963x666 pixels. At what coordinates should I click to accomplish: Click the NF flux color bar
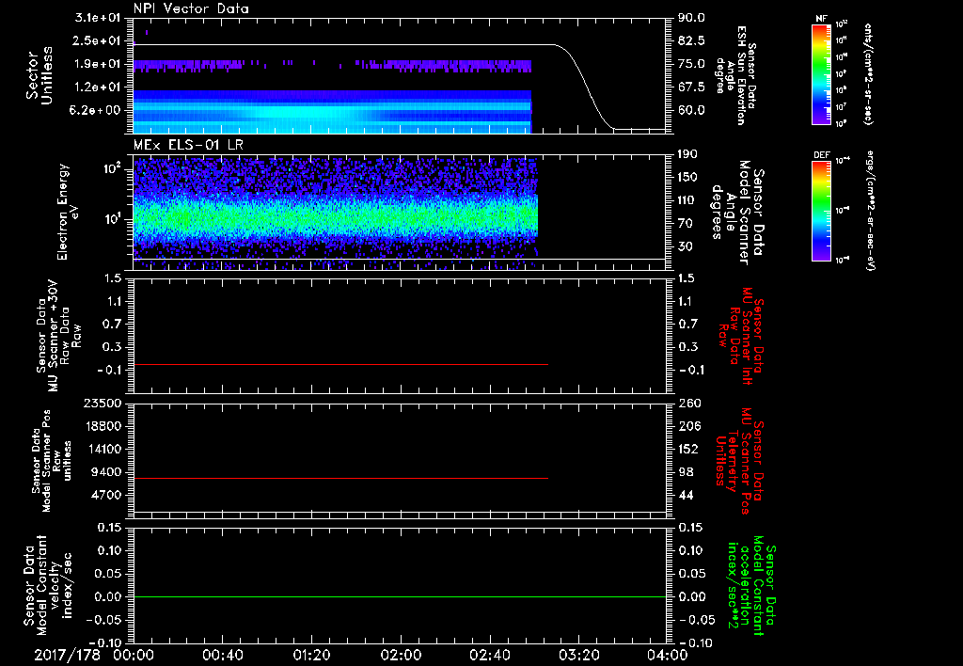(822, 73)
